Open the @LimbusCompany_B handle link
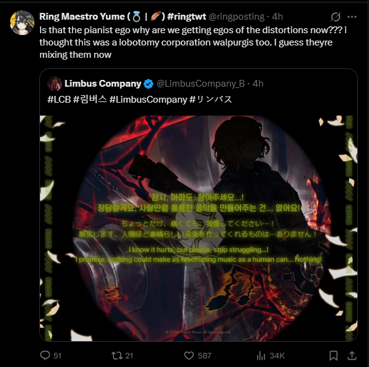 (200, 84)
